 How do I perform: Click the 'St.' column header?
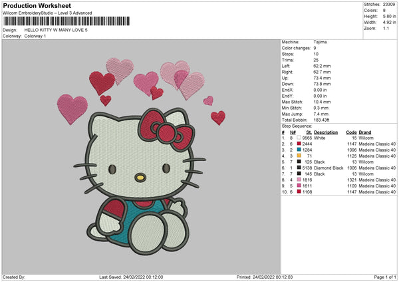pyautogui.click(x=309, y=132)
